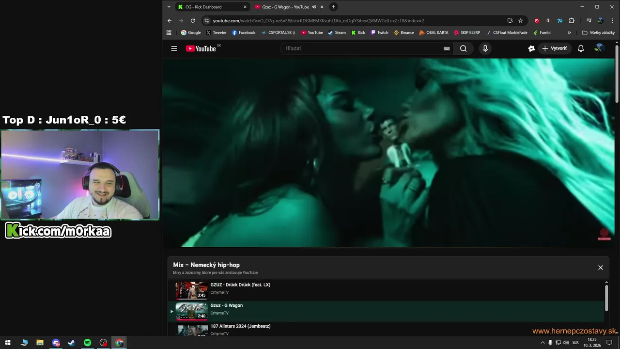Close the Mix – Nemecký hip-hop panel

[x=601, y=268]
